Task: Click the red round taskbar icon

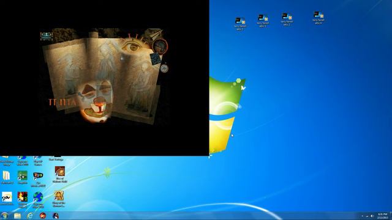Action: 43,216
